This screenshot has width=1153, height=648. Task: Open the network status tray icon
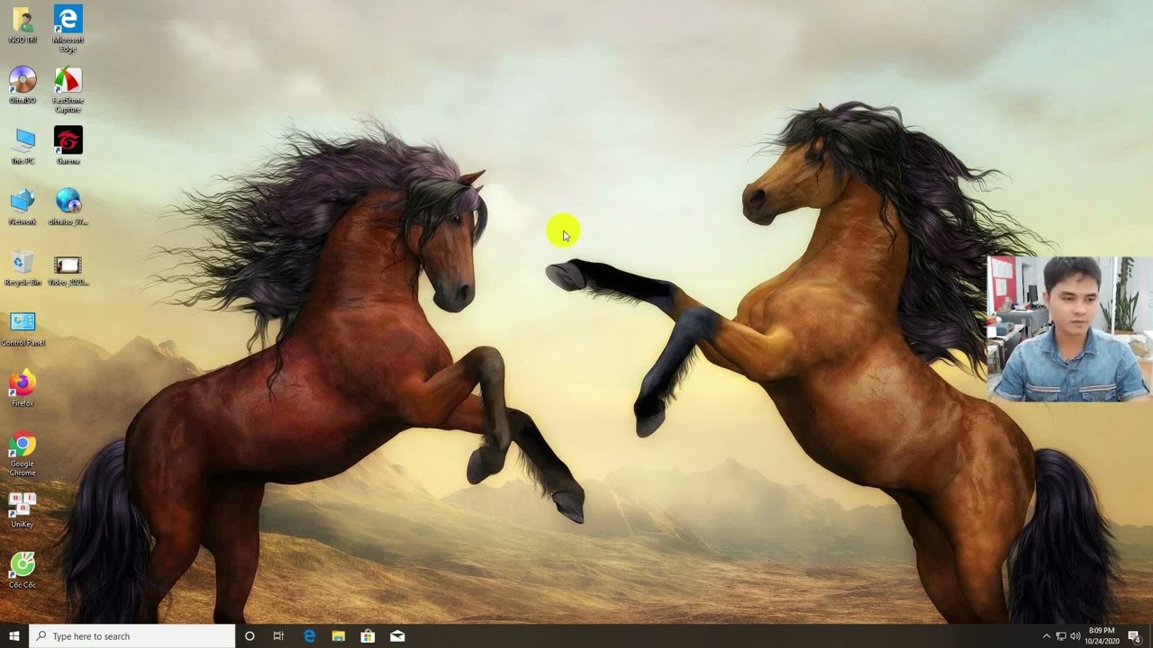1061,636
